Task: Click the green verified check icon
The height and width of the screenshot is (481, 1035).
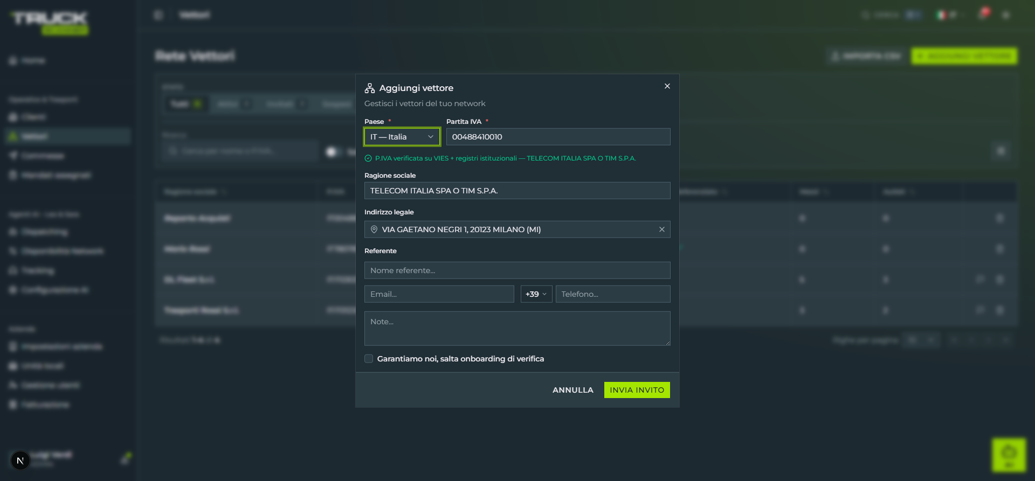Action: (368, 158)
